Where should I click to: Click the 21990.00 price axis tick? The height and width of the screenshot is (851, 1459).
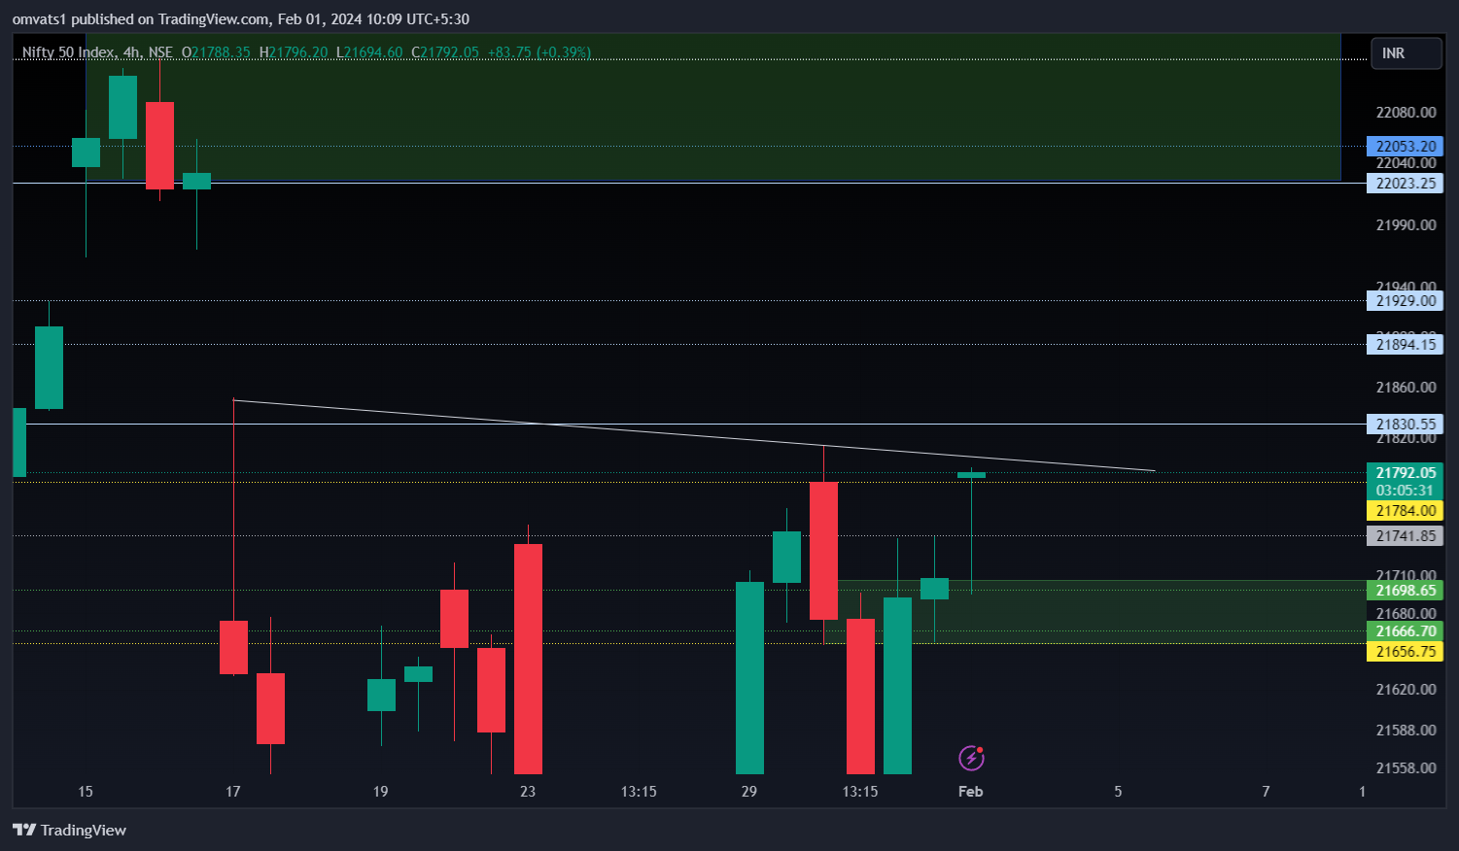(1406, 225)
